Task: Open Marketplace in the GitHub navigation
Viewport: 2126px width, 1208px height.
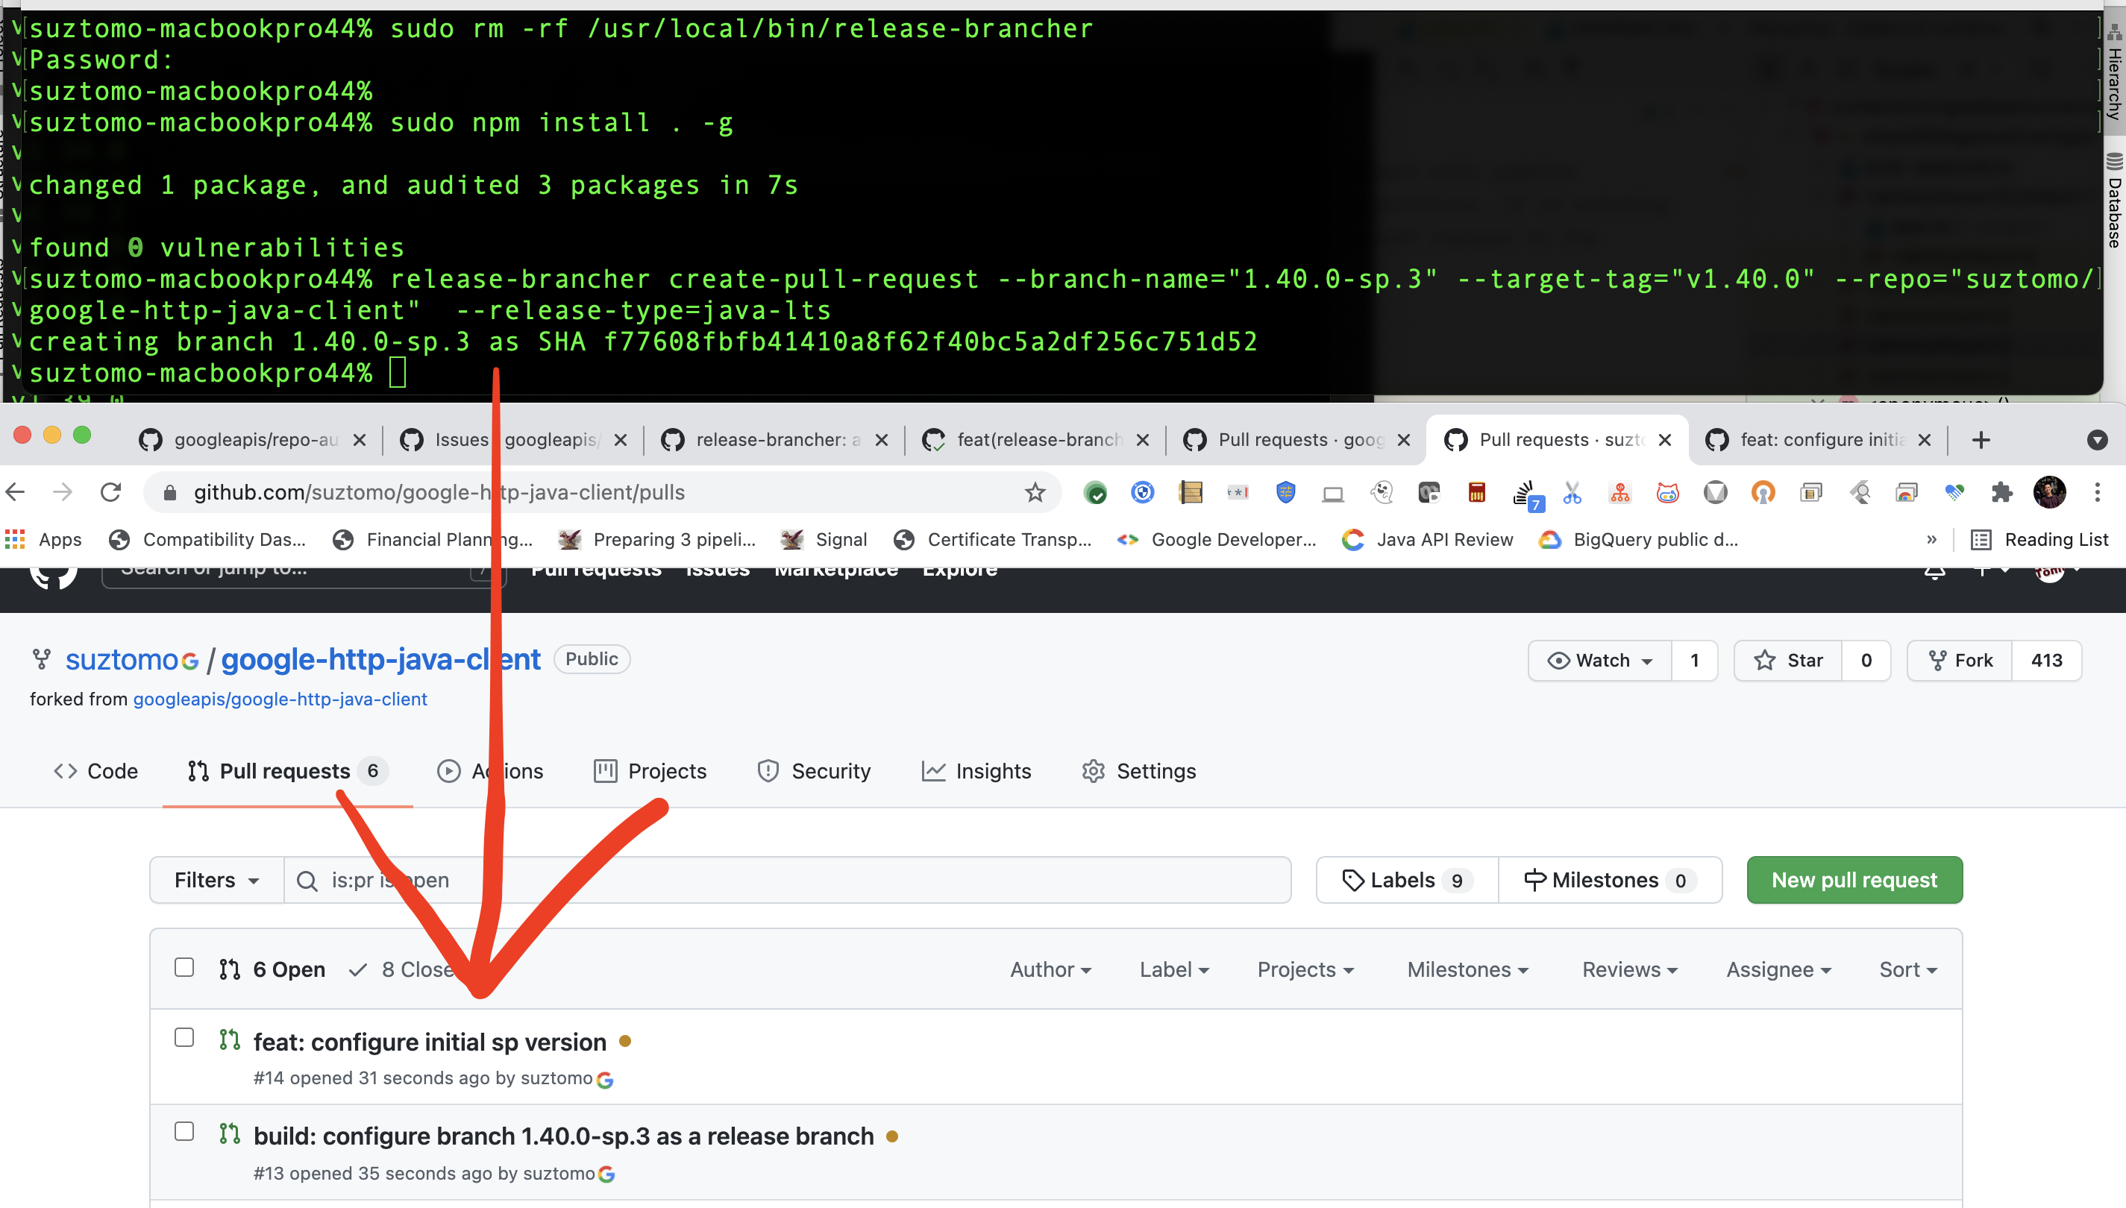Action: coord(835,569)
